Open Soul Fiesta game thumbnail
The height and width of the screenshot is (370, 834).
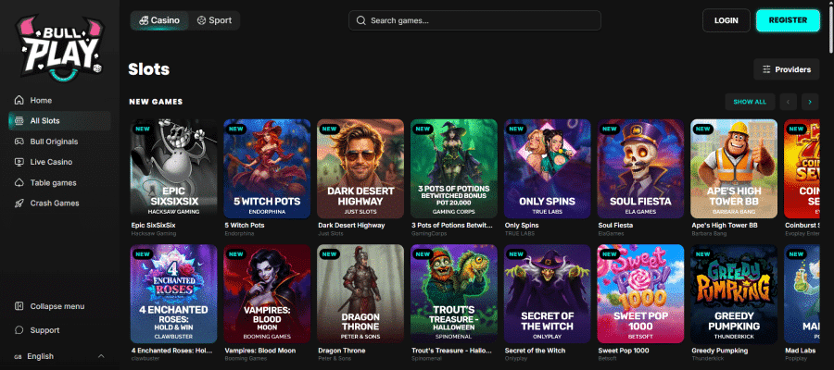[x=640, y=168]
